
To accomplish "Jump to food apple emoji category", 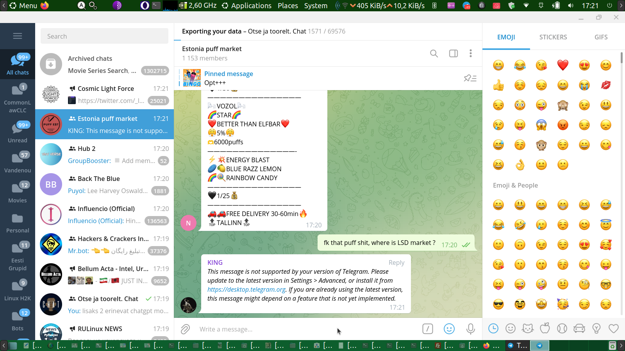I will pos(545,329).
